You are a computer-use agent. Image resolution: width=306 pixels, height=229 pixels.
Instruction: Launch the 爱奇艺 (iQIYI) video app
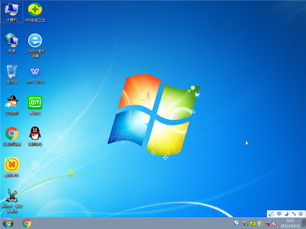pos(35,103)
